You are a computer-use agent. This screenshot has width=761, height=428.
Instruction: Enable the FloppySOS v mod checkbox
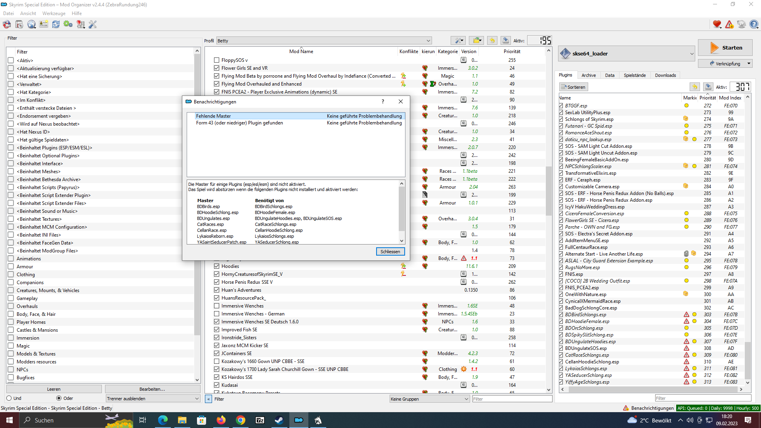(x=216, y=60)
